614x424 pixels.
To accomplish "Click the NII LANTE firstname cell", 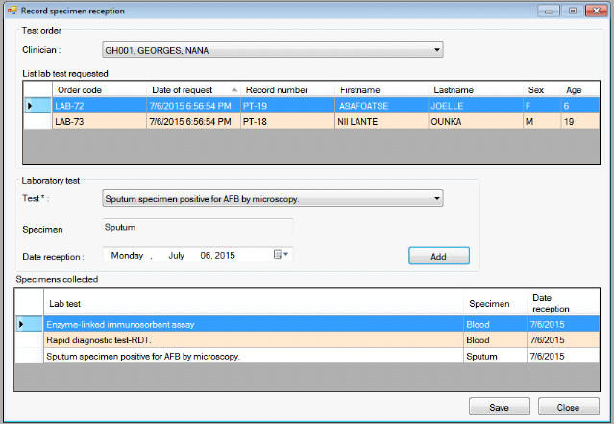I will [381, 121].
